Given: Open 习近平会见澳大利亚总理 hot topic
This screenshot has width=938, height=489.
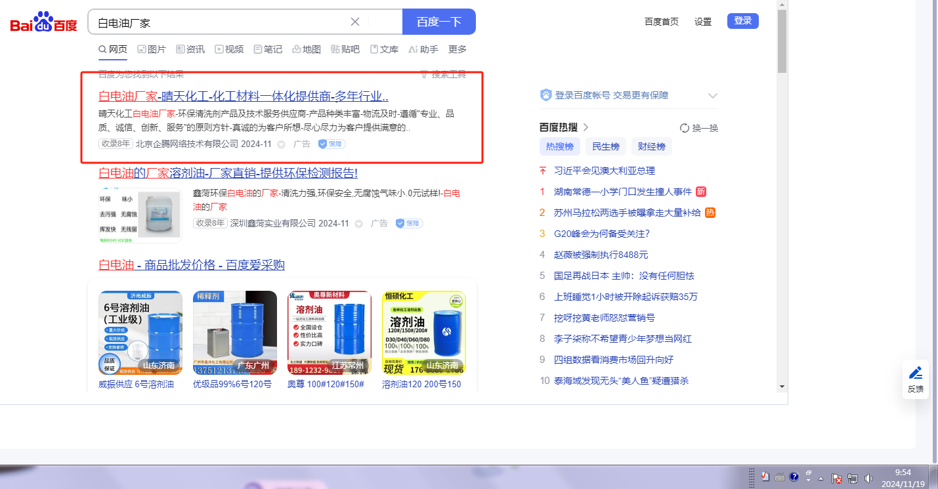Looking at the screenshot, I should (605, 171).
